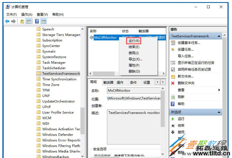This screenshot has height=158, width=232.
Task: Toggle the console tree toolbar icon
Action: click(x=29, y=22)
